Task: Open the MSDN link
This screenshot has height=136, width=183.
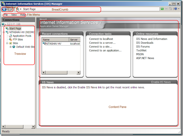Action: coord(140,54)
